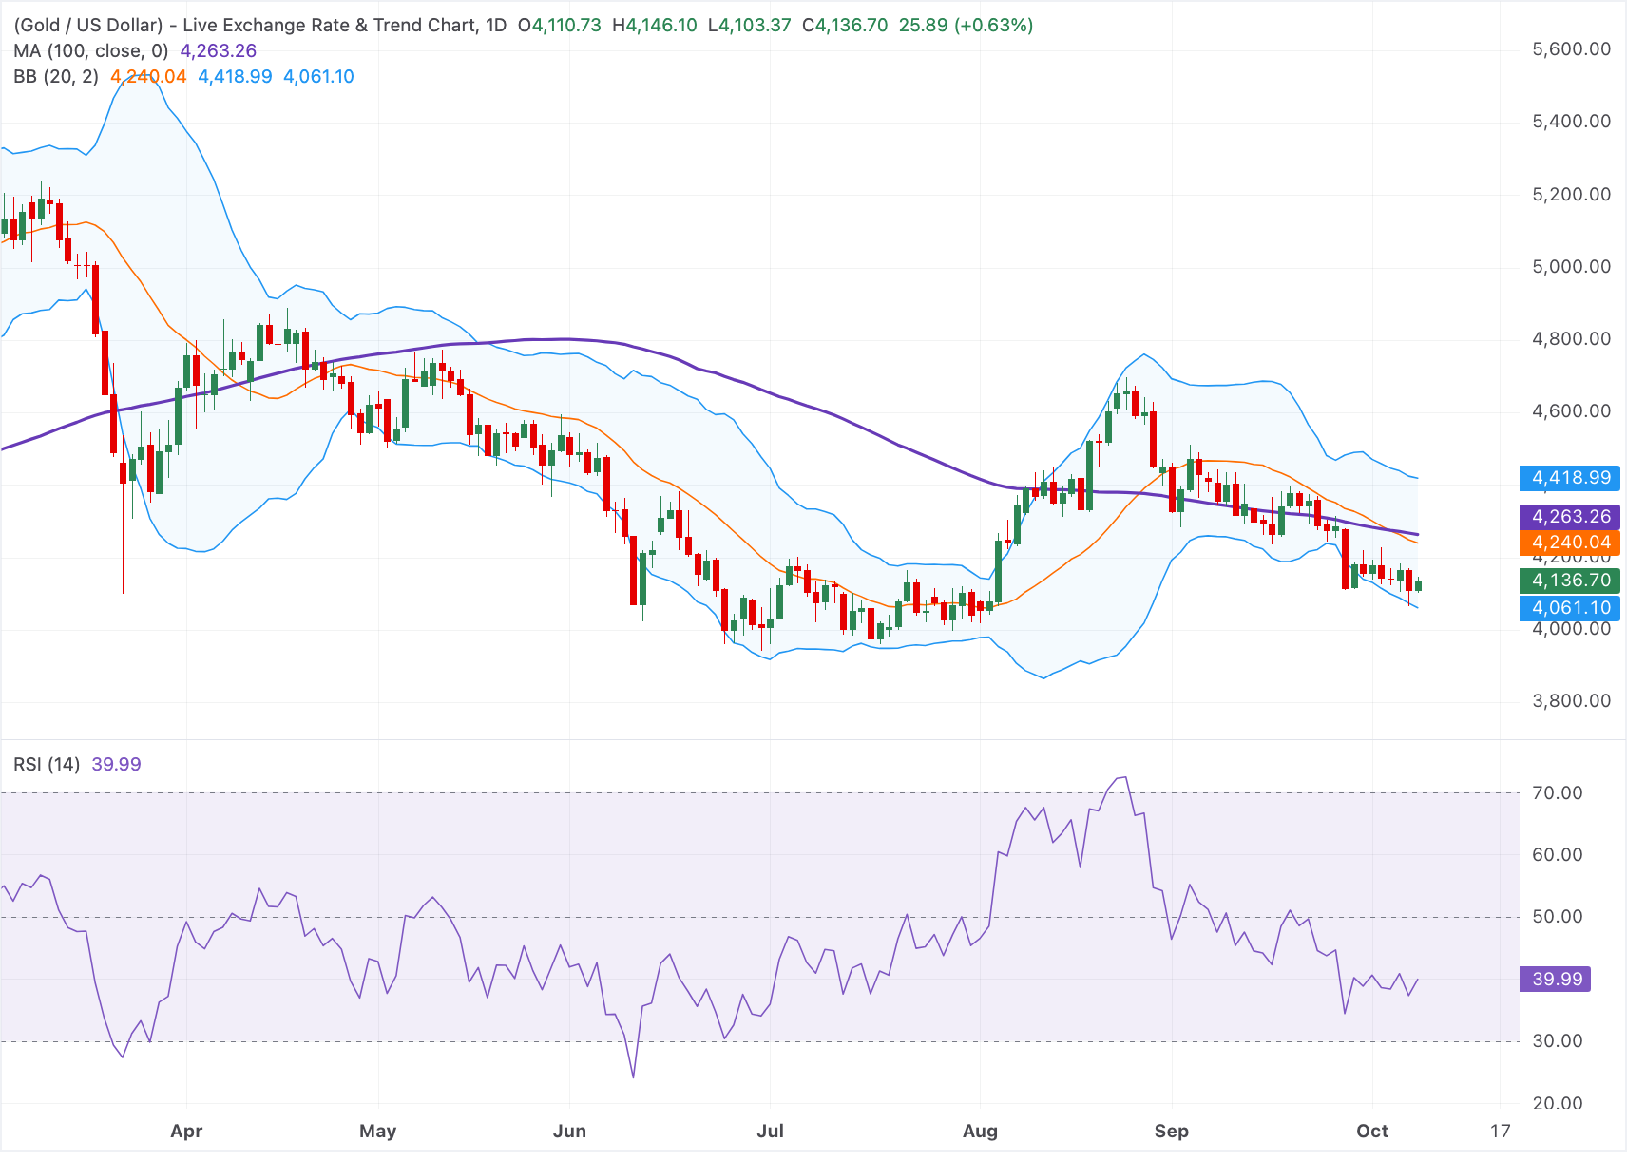Click the May label on time axis

pos(378,1131)
